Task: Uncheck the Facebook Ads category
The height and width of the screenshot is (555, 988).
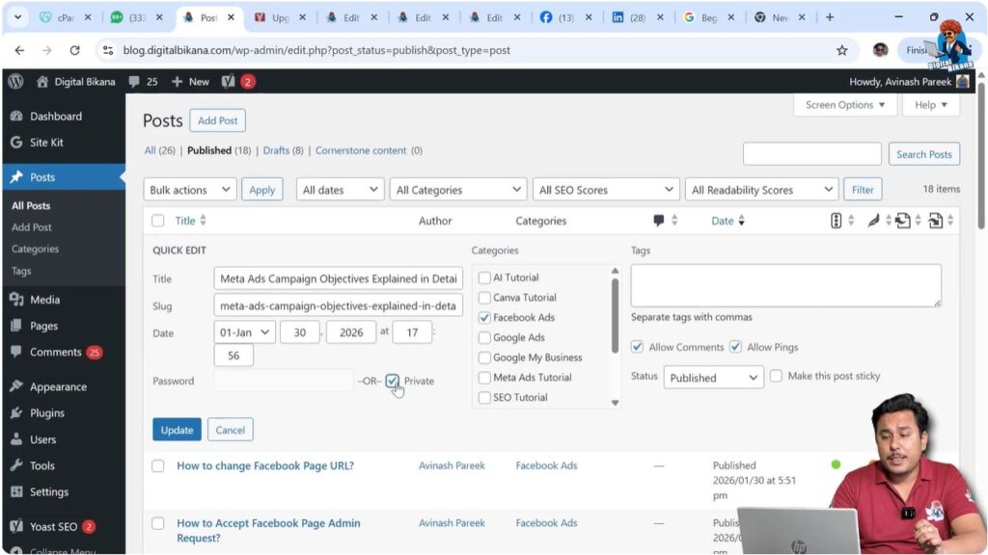Action: [484, 317]
